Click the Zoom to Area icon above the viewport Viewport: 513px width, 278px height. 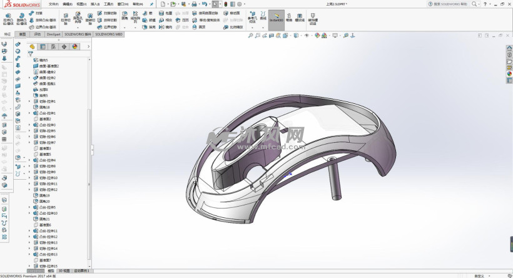click(258, 35)
